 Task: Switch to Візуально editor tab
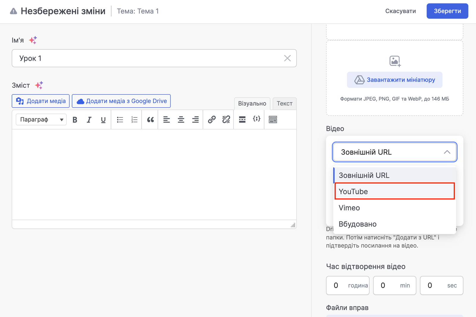pos(252,104)
